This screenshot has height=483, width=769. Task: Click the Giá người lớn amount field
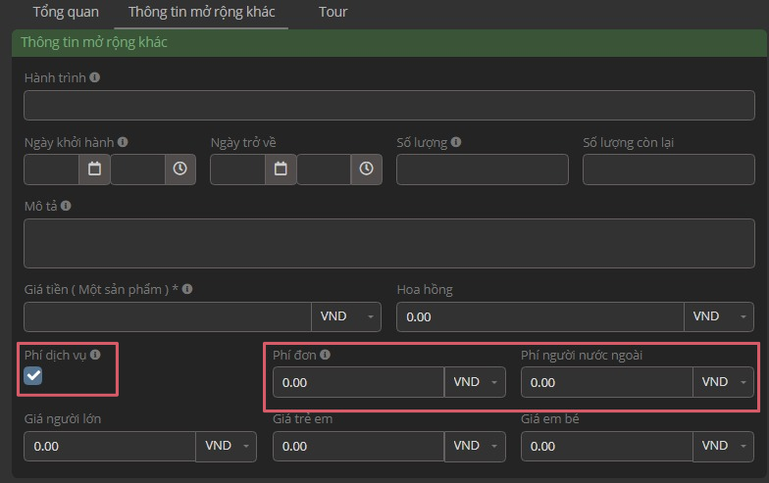pos(109,447)
